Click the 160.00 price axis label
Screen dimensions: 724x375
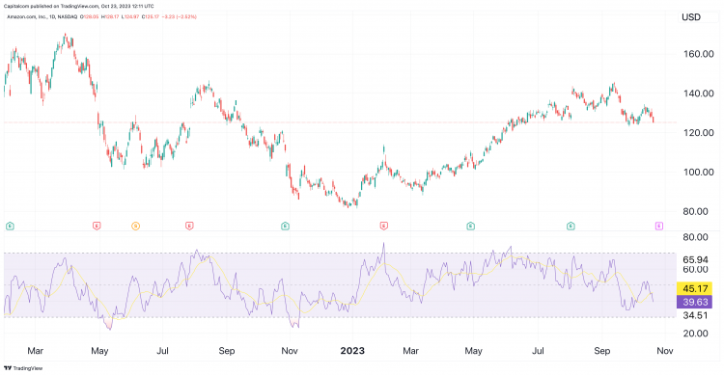pos(698,54)
